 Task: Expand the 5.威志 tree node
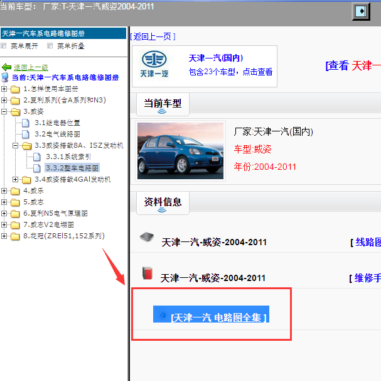point(4,202)
